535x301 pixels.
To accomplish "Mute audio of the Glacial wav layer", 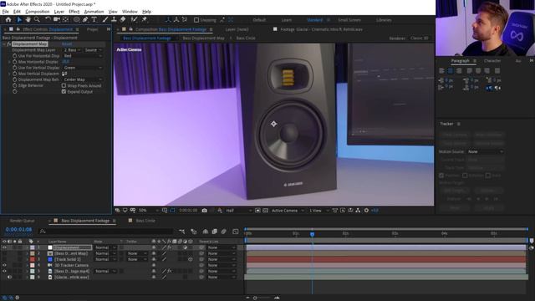I will [9, 277].
